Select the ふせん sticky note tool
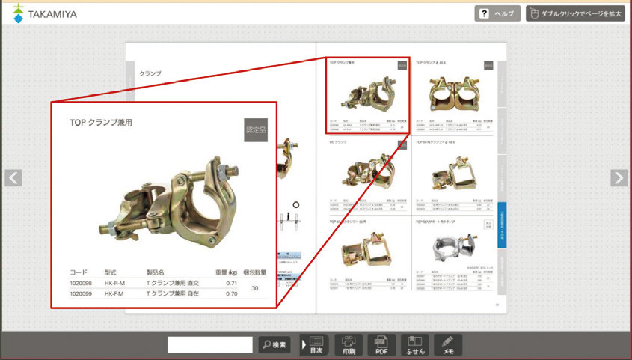This screenshot has height=360, width=632. point(415,345)
